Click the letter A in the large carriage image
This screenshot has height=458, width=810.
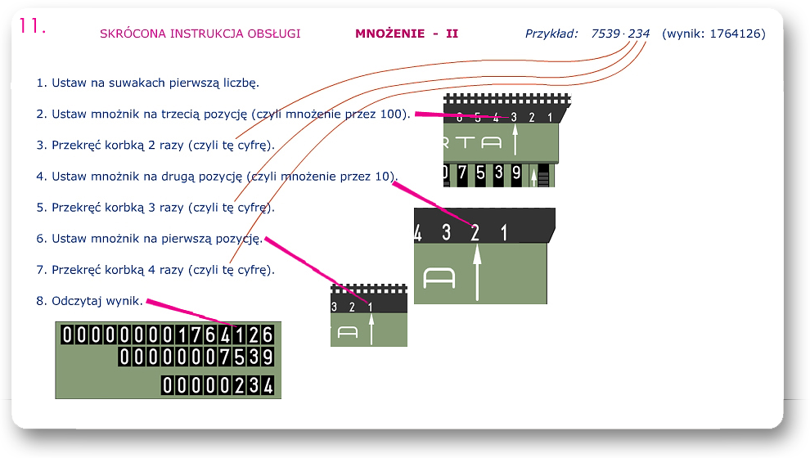[x=438, y=278]
